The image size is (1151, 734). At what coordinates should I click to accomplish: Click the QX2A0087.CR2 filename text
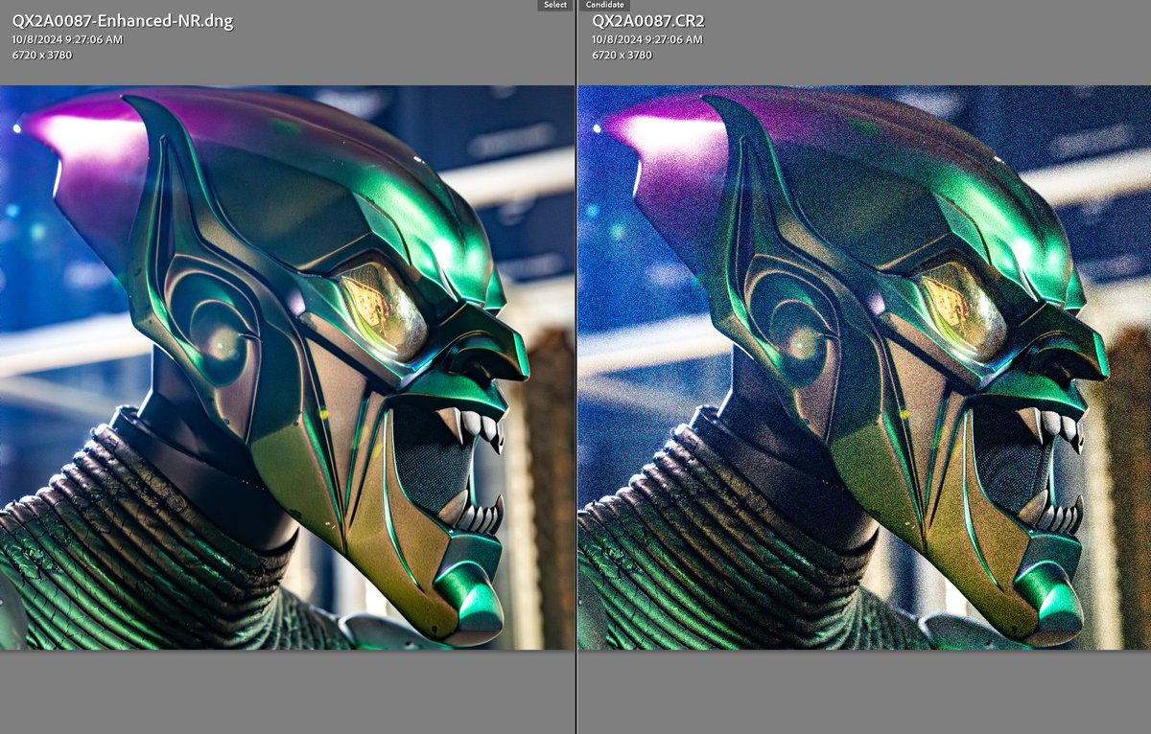click(648, 20)
